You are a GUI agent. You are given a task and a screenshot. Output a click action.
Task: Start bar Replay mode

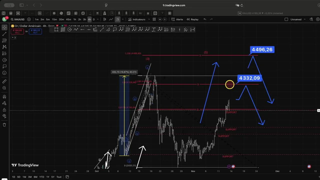point(192,19)
